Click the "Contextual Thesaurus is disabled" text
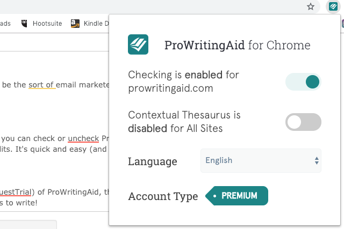This screenshot has width=344, height=229. pyautogui.click(x=184, y=122)
